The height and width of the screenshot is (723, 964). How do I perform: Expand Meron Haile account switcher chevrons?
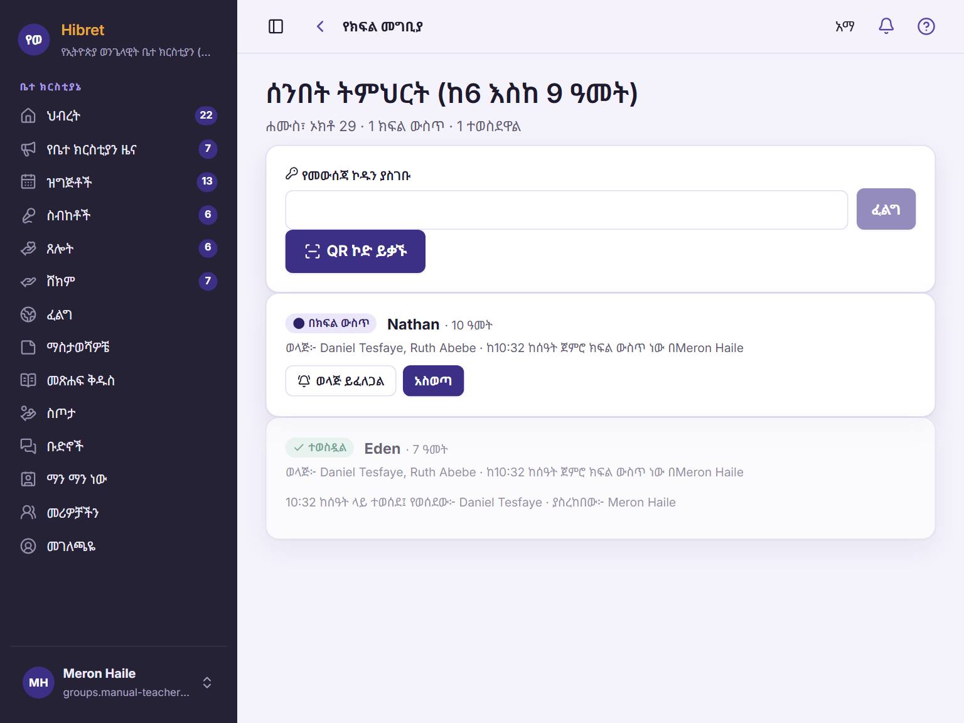pos(207,683)
